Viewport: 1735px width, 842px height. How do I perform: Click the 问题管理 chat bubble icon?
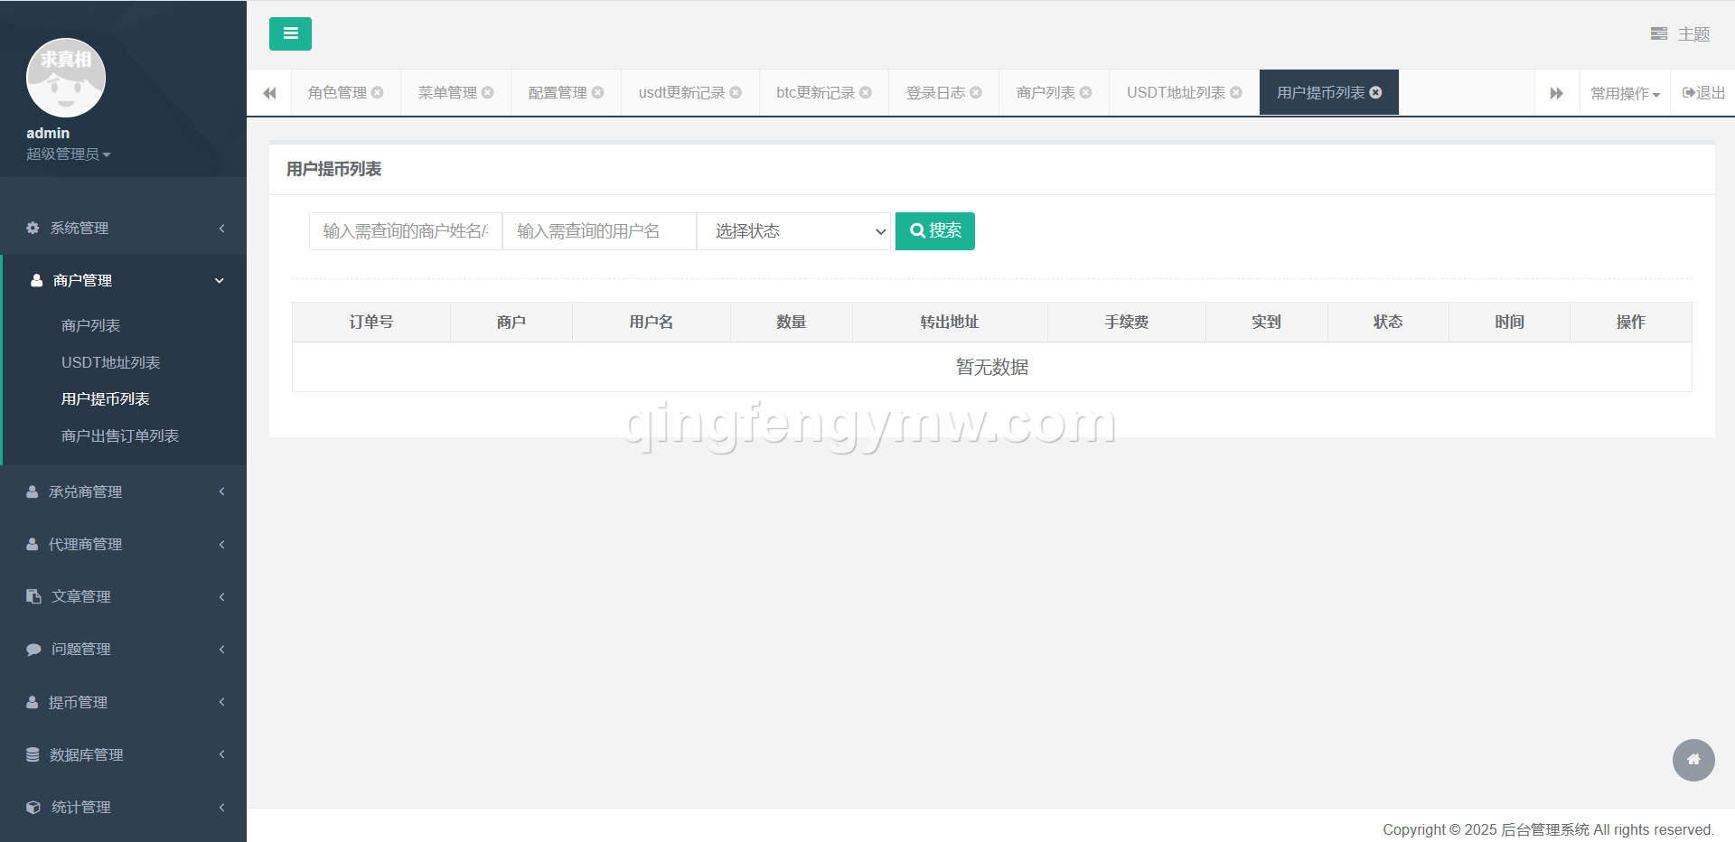[33, 649]
